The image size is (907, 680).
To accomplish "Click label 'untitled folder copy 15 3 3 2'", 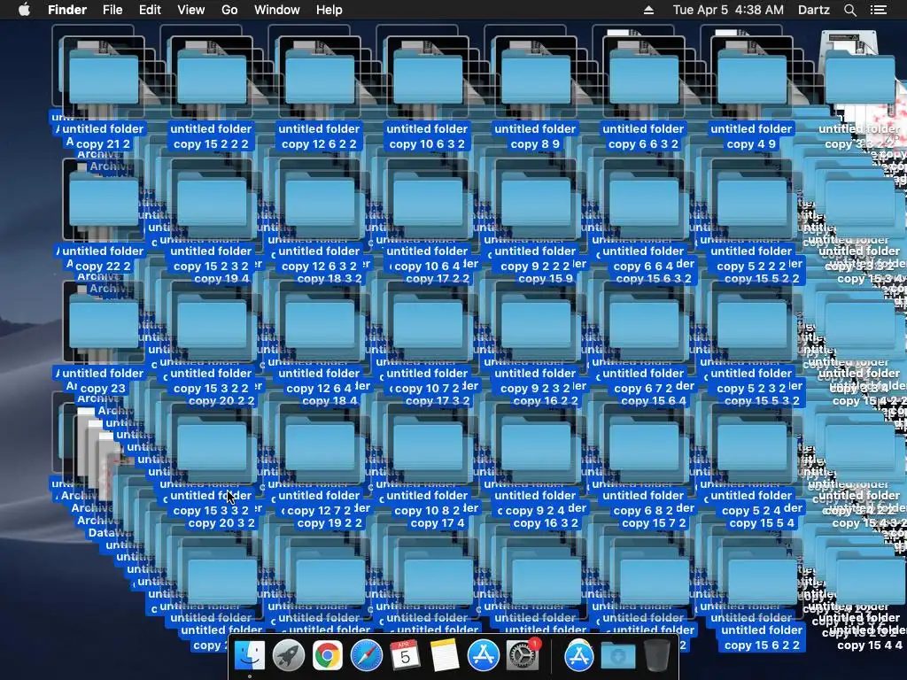I will (211, 503).
